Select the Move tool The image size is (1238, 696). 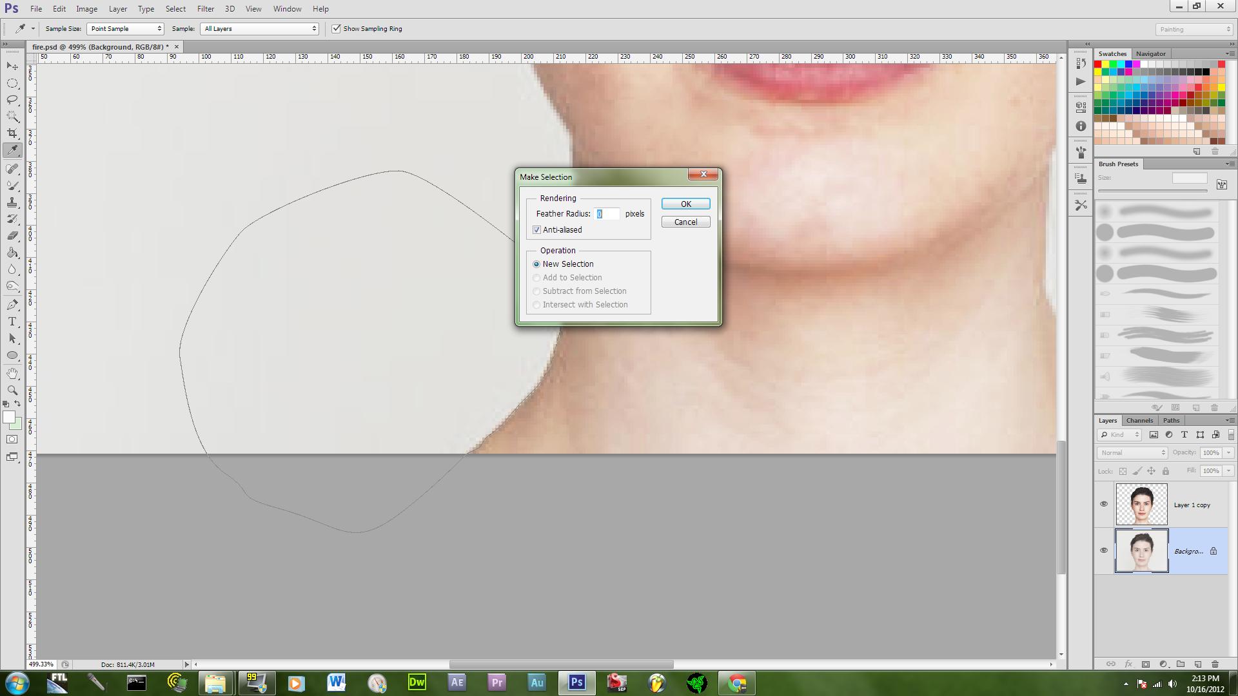[12, 66]
